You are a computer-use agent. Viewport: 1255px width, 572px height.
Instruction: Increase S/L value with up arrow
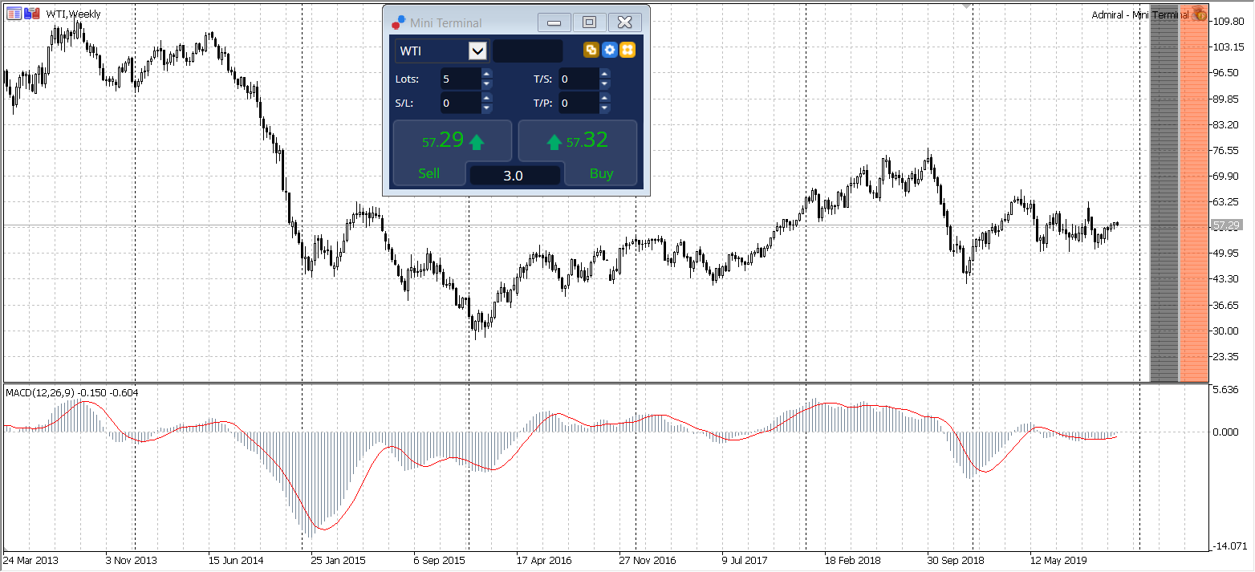(x=486, y=98)
